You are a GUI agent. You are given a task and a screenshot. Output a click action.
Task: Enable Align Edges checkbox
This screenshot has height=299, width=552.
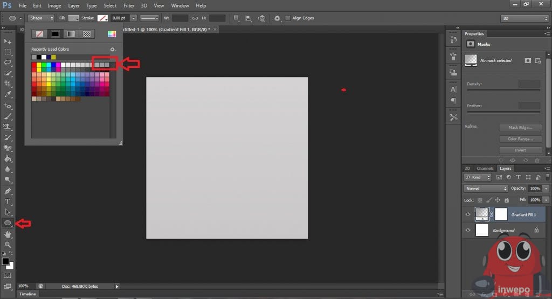pyautogui.click(x=288, y=18)
